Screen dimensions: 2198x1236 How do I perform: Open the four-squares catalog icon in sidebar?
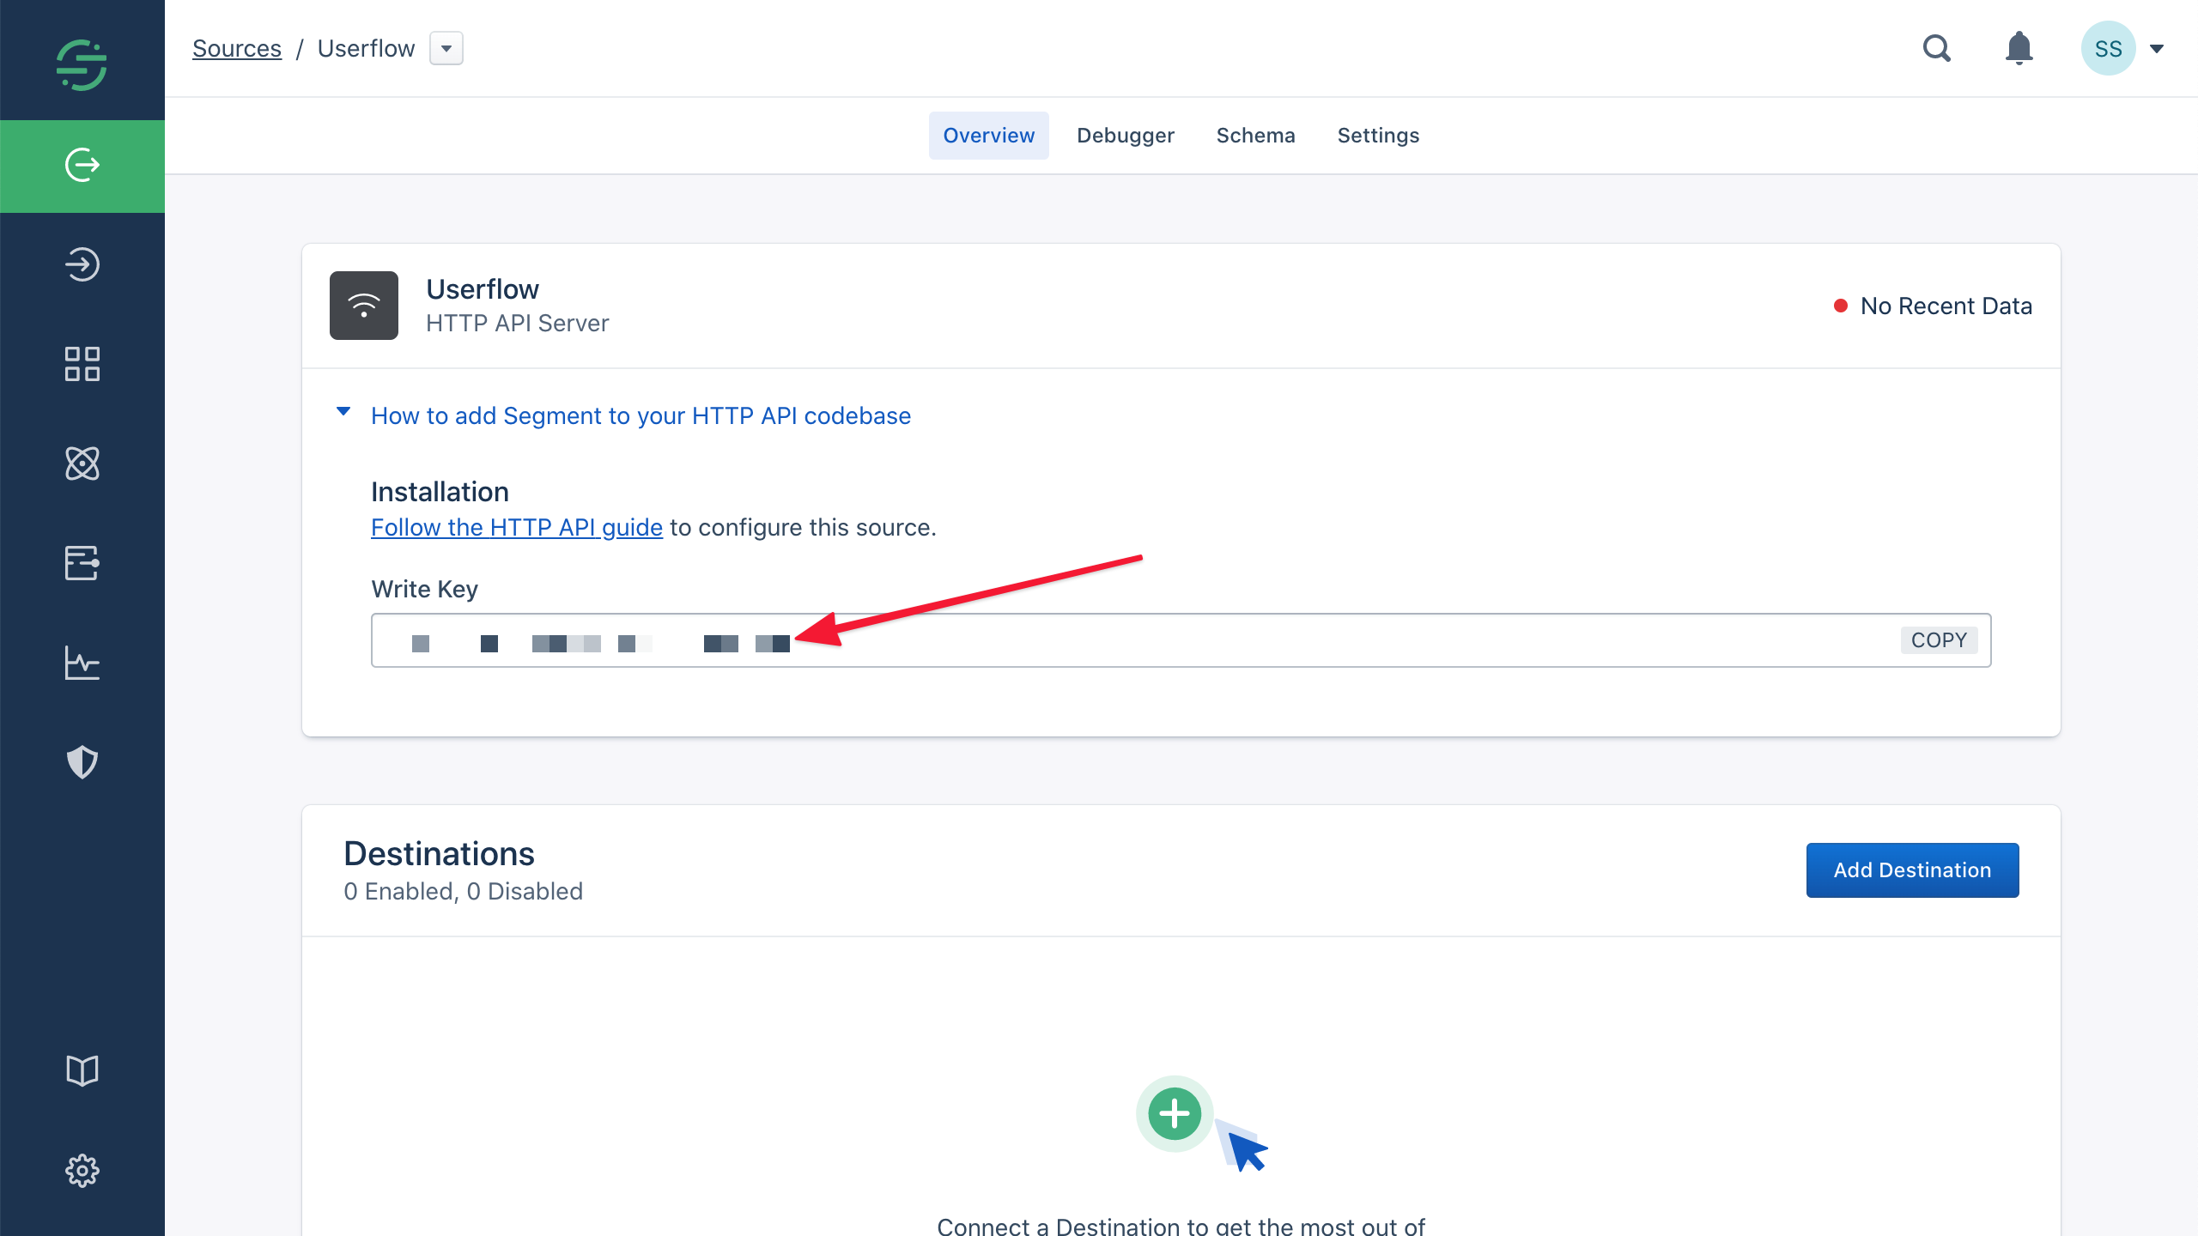(x=82, y=364)
